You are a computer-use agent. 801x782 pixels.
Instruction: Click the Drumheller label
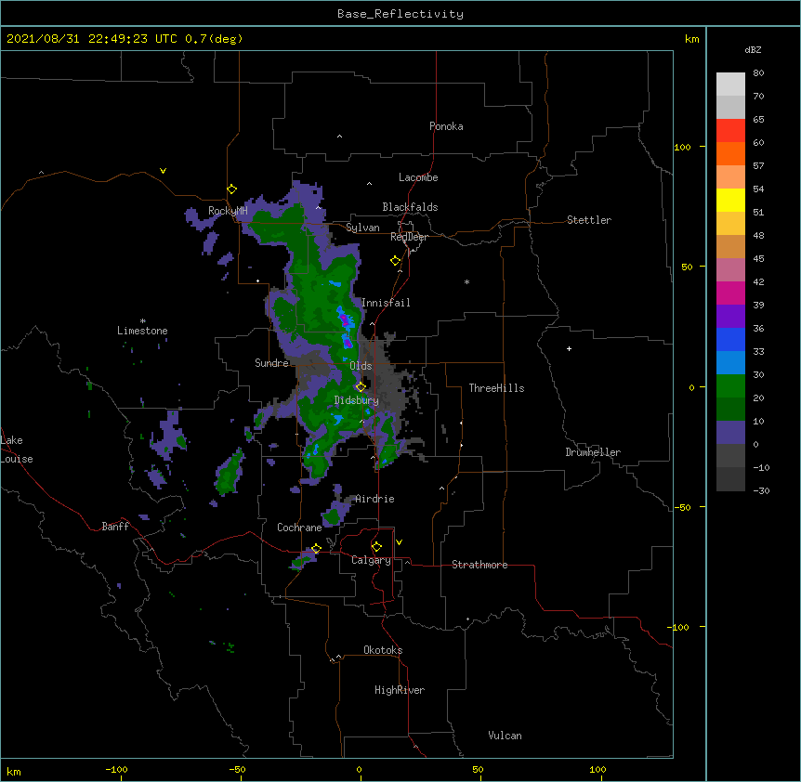593,452
